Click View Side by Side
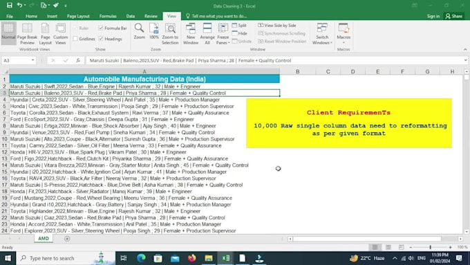 277,26
